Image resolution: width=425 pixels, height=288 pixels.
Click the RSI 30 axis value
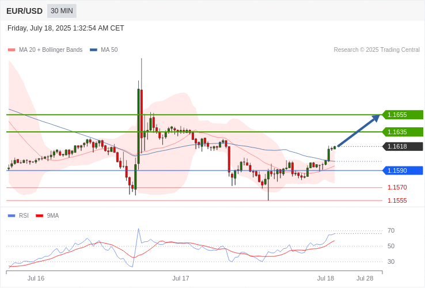point(391,262)
